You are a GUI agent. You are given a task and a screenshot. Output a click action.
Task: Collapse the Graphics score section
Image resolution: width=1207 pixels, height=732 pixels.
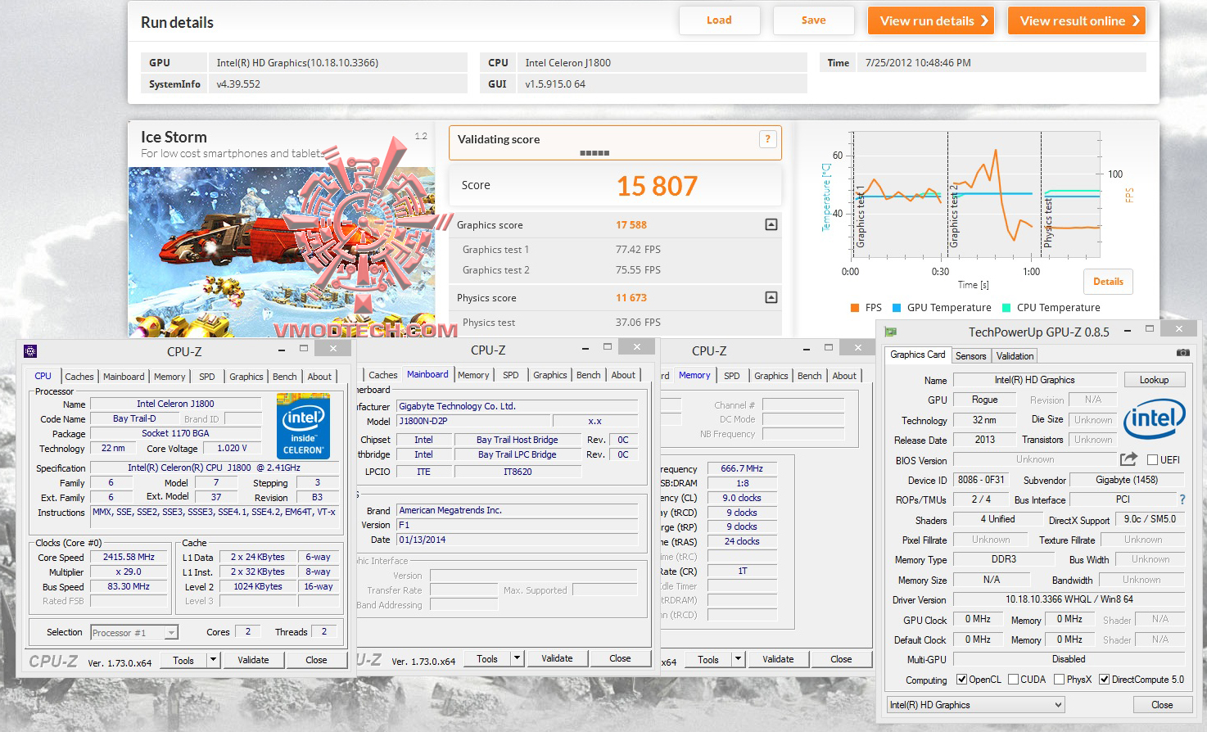click(x=771, y=224)
